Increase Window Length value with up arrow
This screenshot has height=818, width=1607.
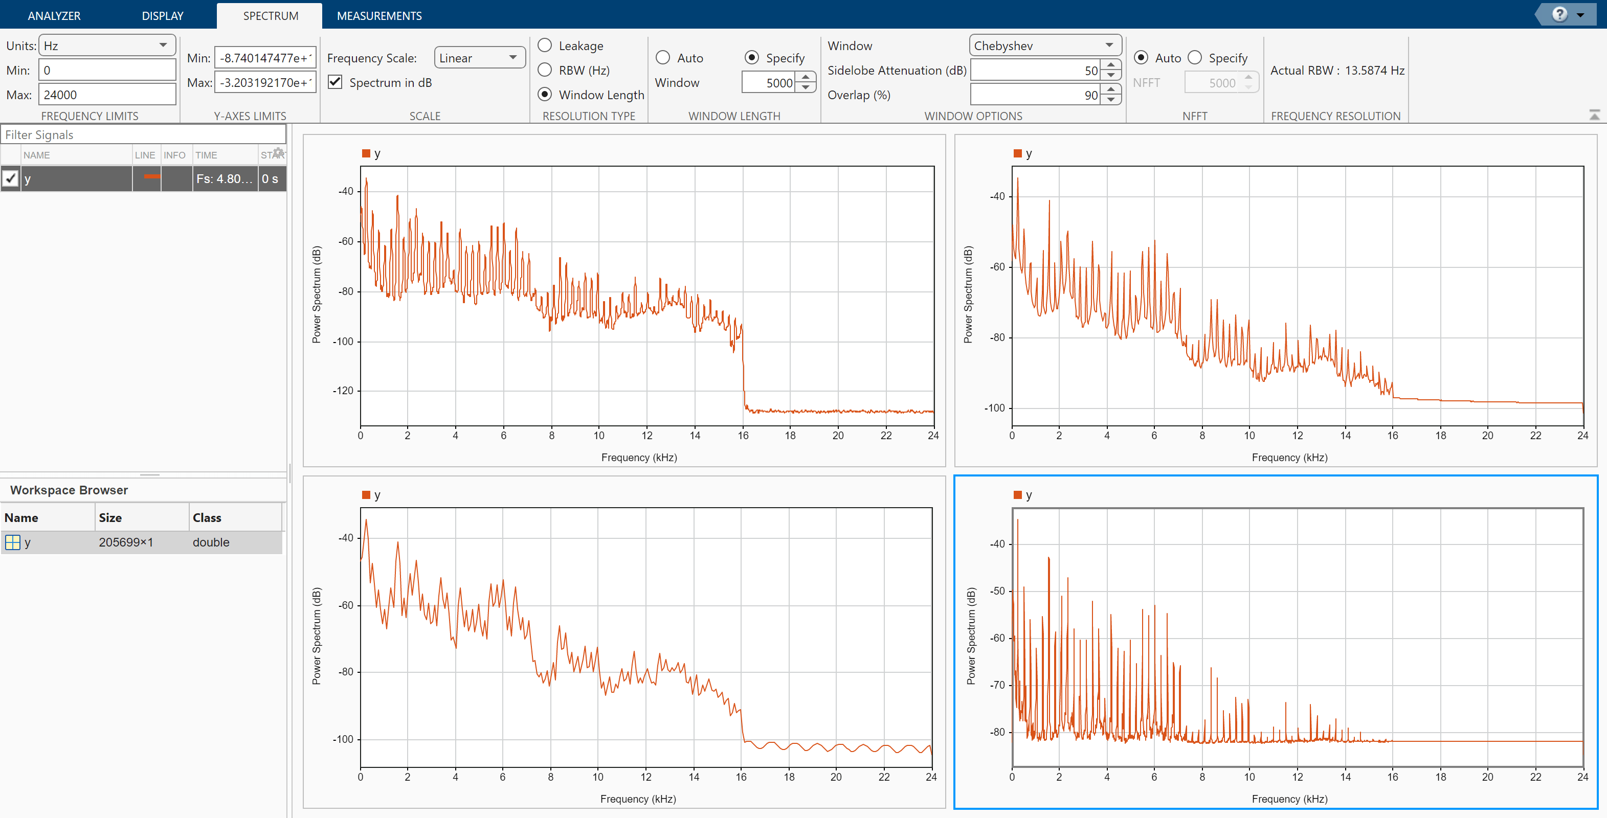pyautogui.click(x=806, y=77)
